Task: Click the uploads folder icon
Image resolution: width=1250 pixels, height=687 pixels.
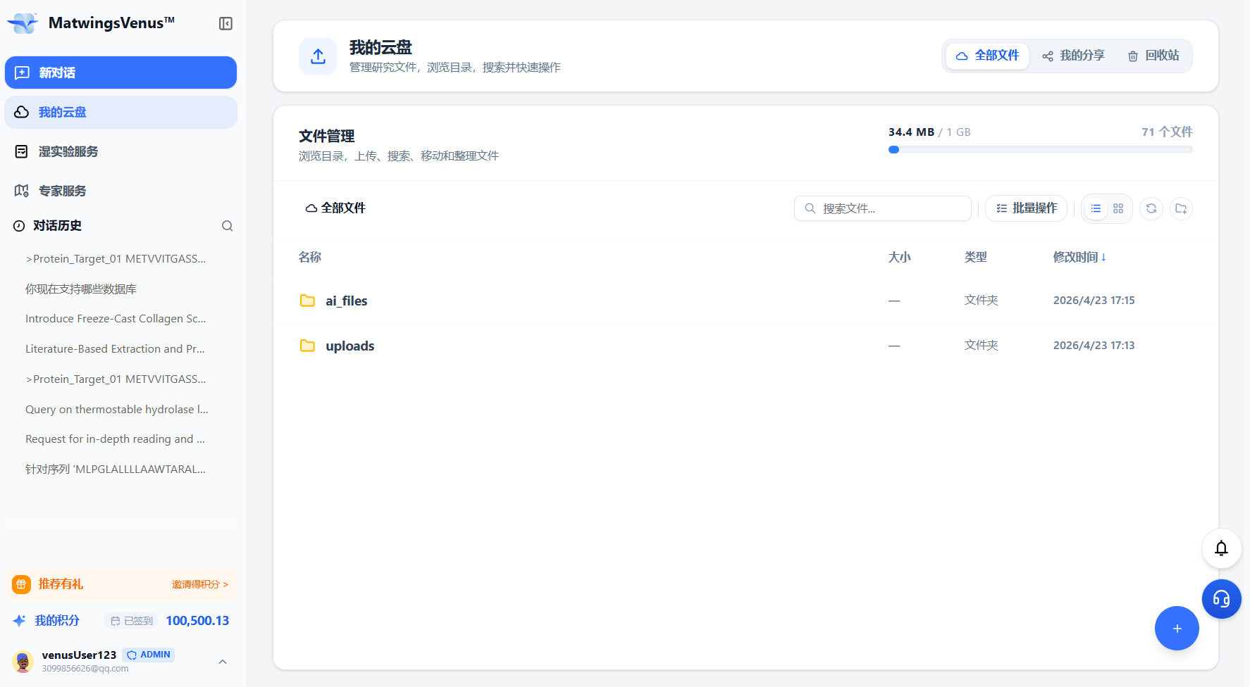Action: (307, 346)
